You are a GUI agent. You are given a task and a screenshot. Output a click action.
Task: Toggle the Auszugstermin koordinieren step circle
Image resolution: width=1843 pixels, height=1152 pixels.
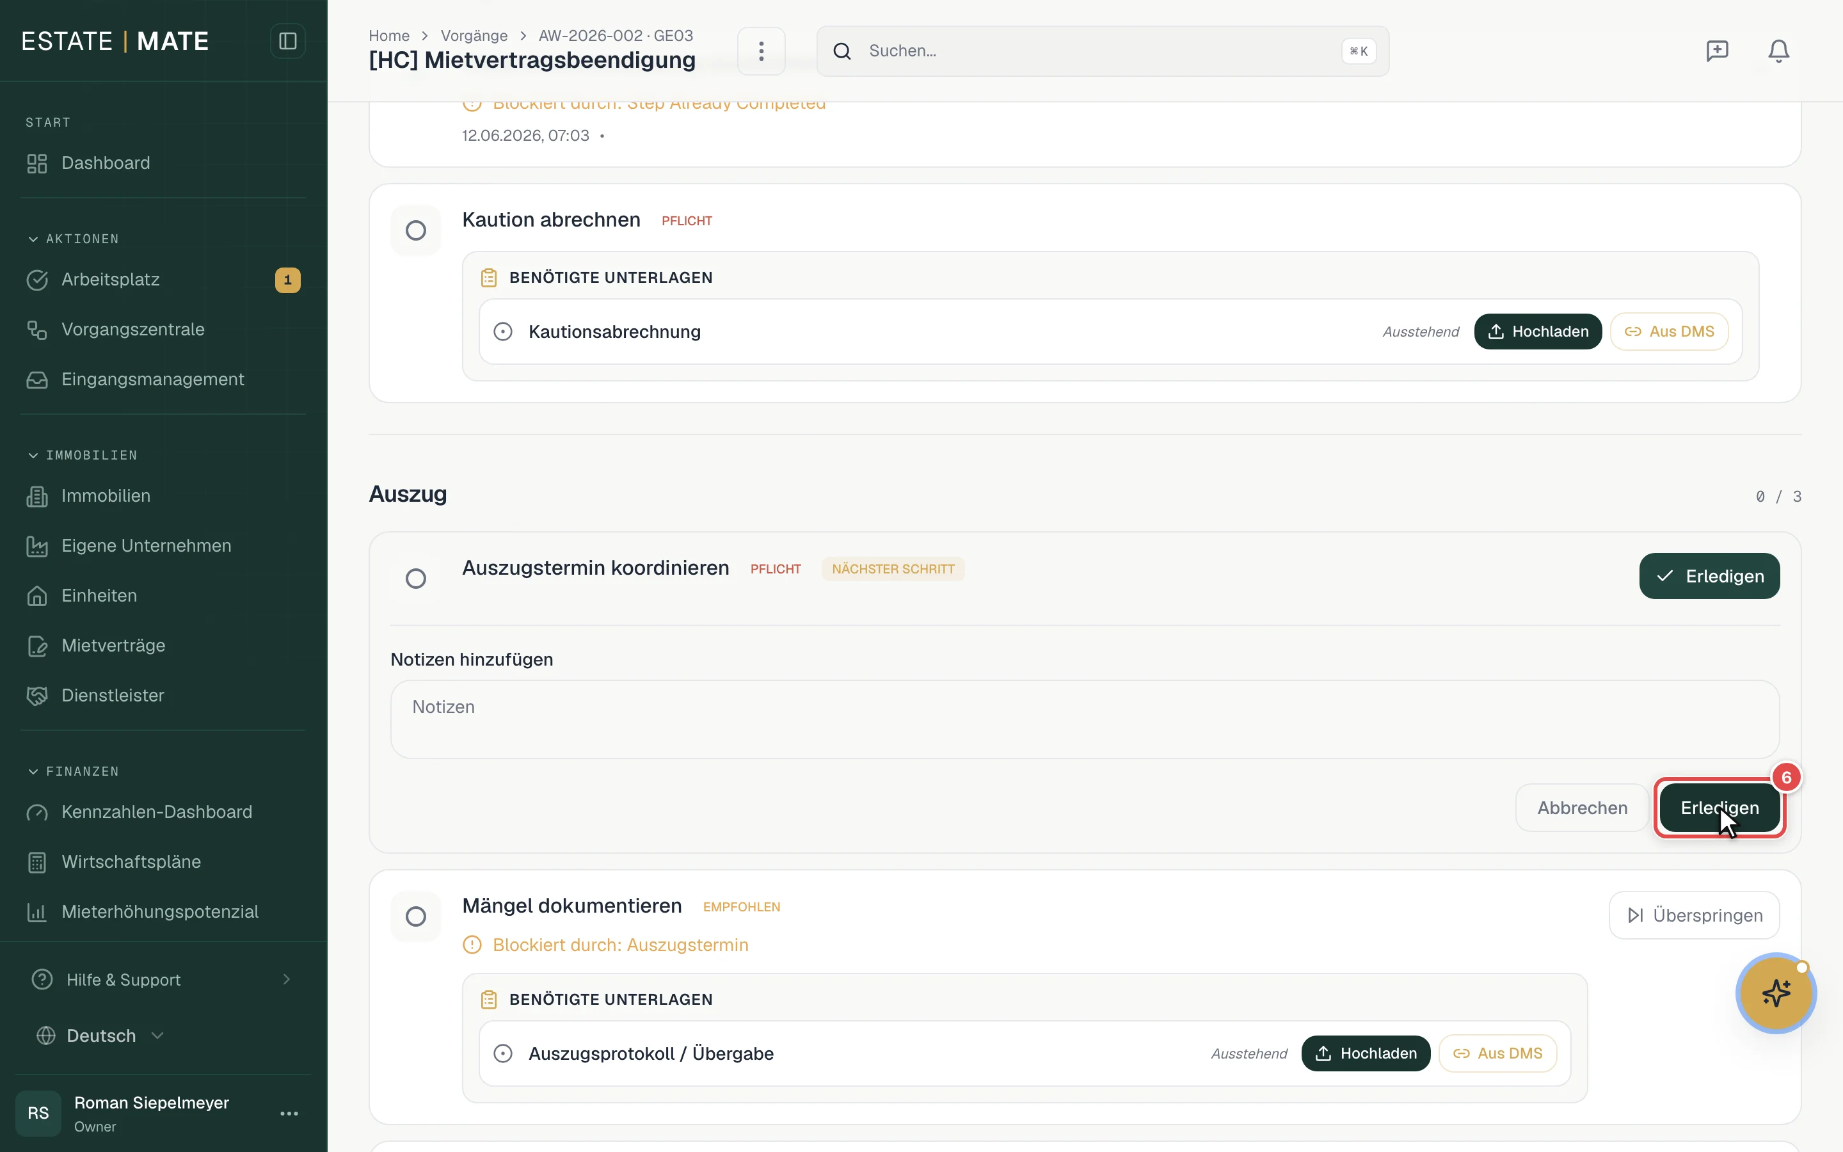(x=416, y=579)
